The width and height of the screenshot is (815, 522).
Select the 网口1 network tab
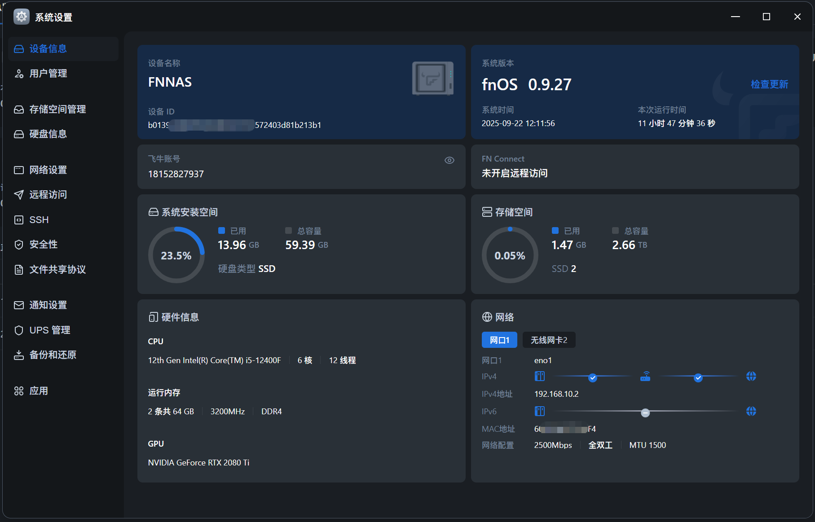pyautogui.click(x=499, y=340)
